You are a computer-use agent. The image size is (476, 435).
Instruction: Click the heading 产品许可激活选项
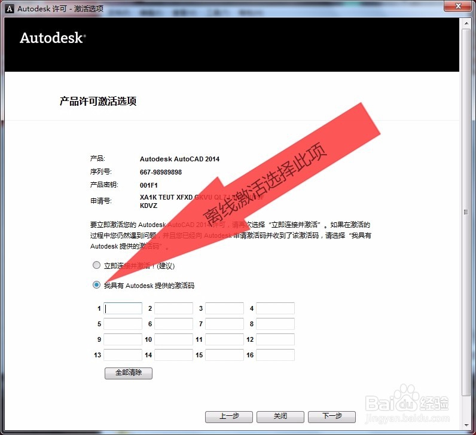point(98,102)
